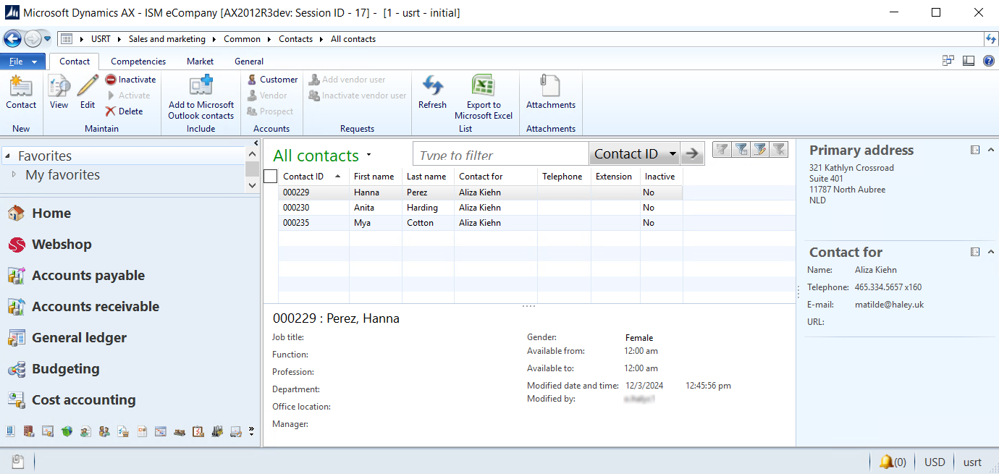Click the green globe module icon
Viewport: 999px width, 474px height.
[67, 431]
